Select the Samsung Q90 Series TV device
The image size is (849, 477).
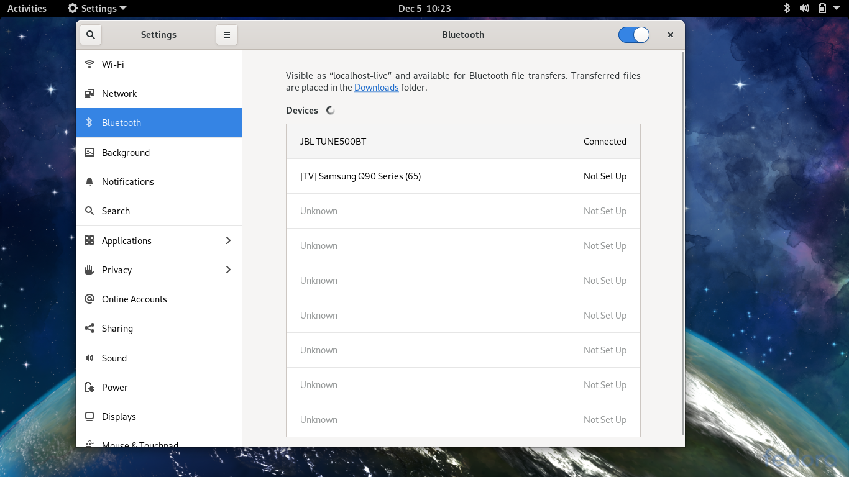463,176
